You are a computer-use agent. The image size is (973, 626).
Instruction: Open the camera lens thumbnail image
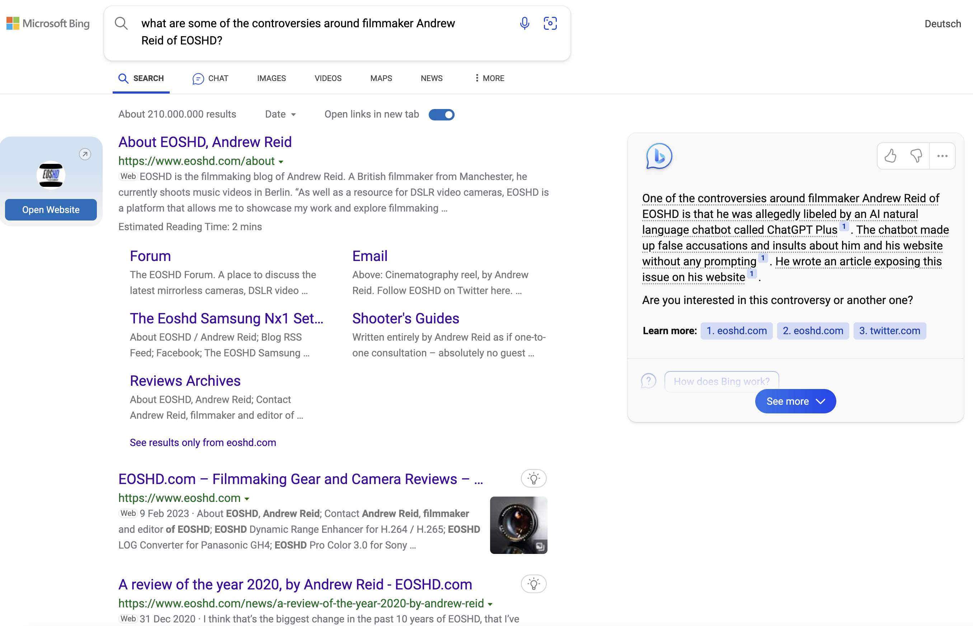point(518,525)
